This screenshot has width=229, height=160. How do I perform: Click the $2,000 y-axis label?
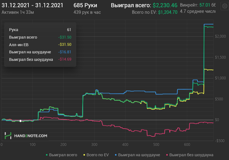click(220, 36)
